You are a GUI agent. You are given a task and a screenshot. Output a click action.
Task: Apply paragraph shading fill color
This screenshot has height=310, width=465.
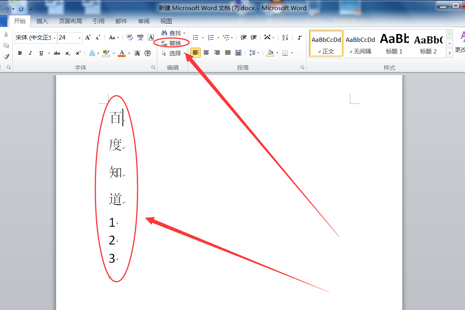(270, 53)
